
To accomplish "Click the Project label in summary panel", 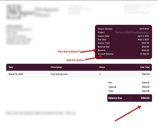I will pyautogui.click(x=101, y=32).
